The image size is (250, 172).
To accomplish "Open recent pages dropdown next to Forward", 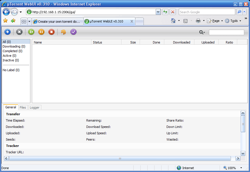I will click(21, 12).
